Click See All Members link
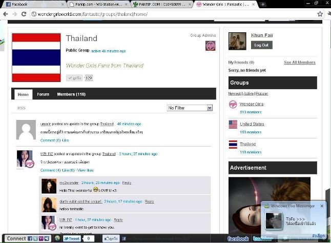Viewport: 331px width, 243px height. coord(300,63)
